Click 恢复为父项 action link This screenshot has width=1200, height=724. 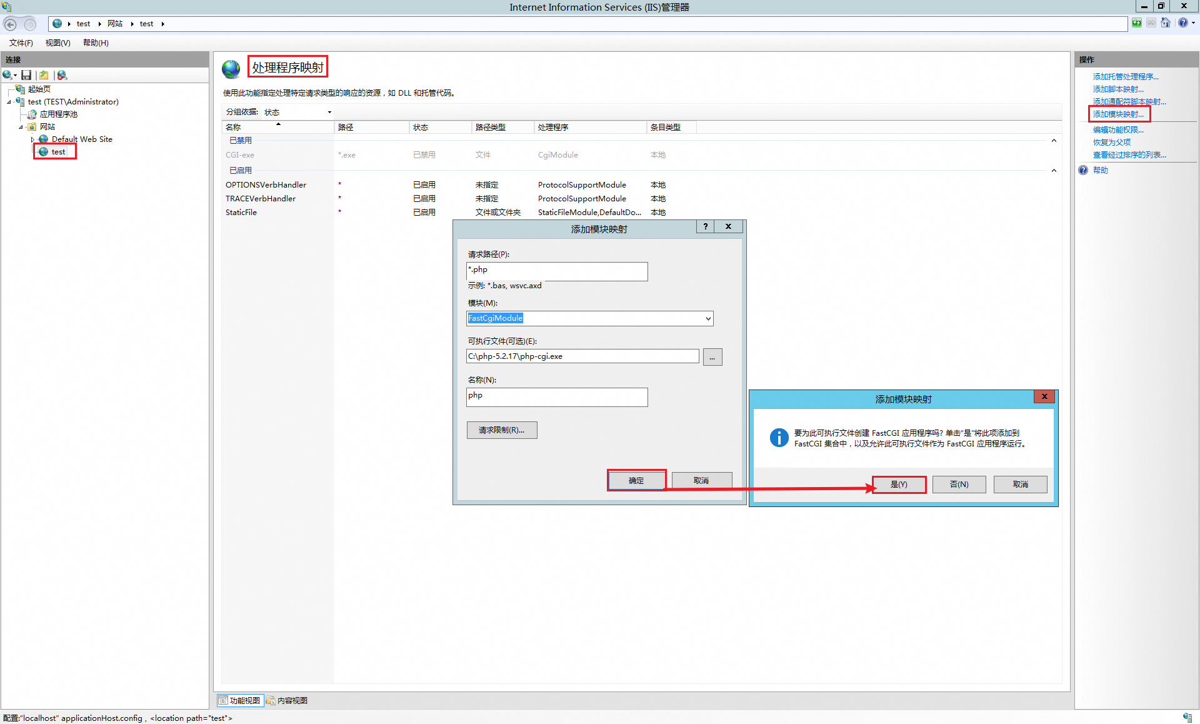pyautogui.click(x=1112, y=143)
